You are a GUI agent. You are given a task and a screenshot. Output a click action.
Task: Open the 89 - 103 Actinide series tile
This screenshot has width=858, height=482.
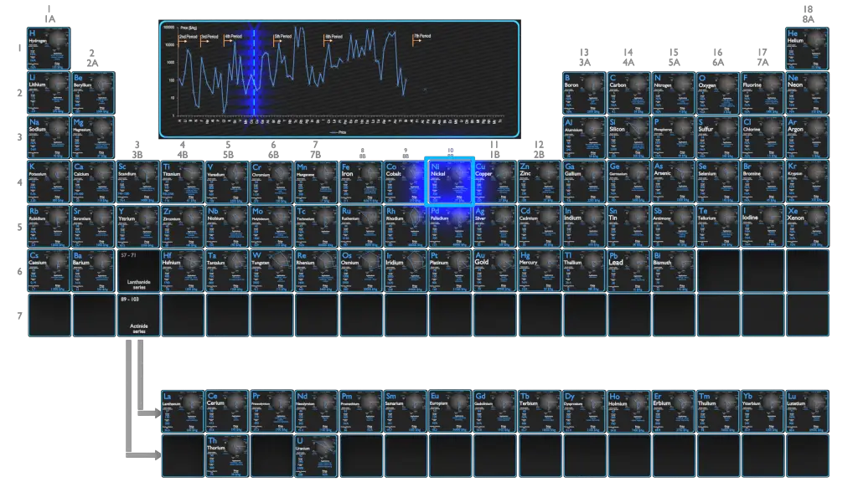coord(138,315)
